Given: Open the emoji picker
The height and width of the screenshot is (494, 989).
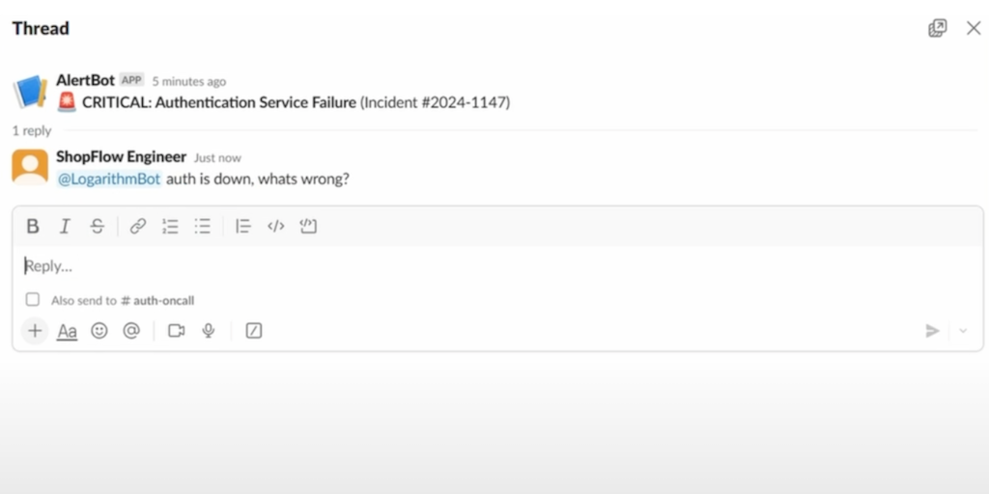Looking at the screenshot, I should click(x=99, y=331).
